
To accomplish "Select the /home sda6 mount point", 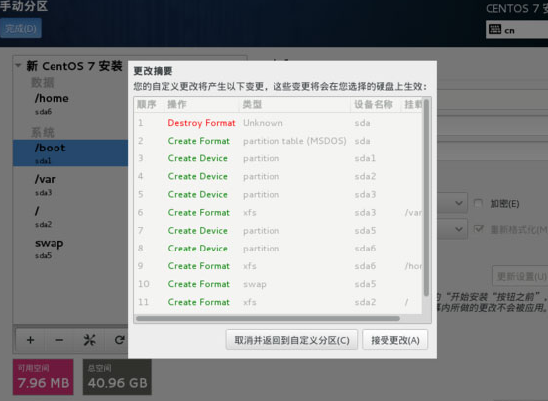I will 70,104.
